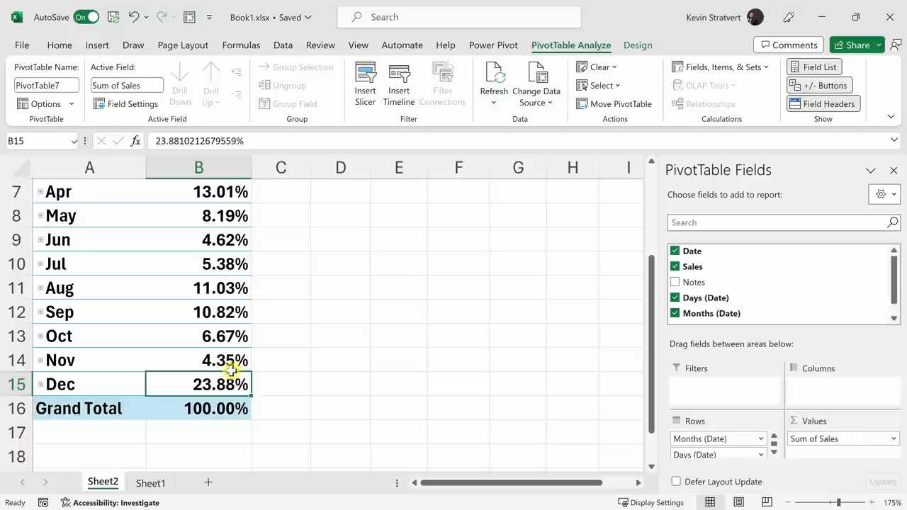Screen dimensions: 907x510
Task: Expand the Name Box dropdown
Action: (74, 141)
